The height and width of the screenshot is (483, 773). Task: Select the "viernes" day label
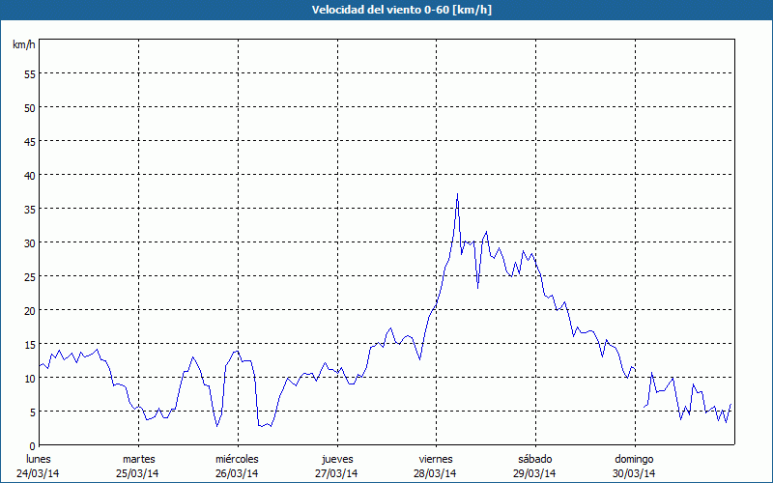(436, 459)
